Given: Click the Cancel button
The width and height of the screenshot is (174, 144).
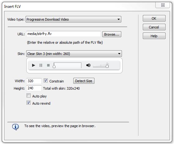Looking at the screenshot, I should pyautogui.click(x=154, y=27).
